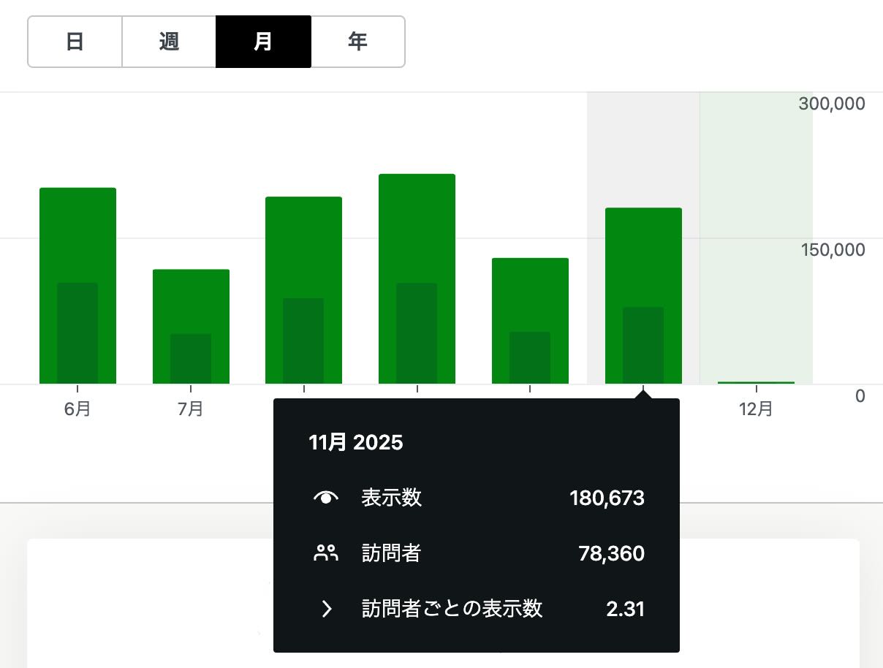Click the 6月 x-axis label
This screenshot has width=883, height=668.
pos(77,409)
